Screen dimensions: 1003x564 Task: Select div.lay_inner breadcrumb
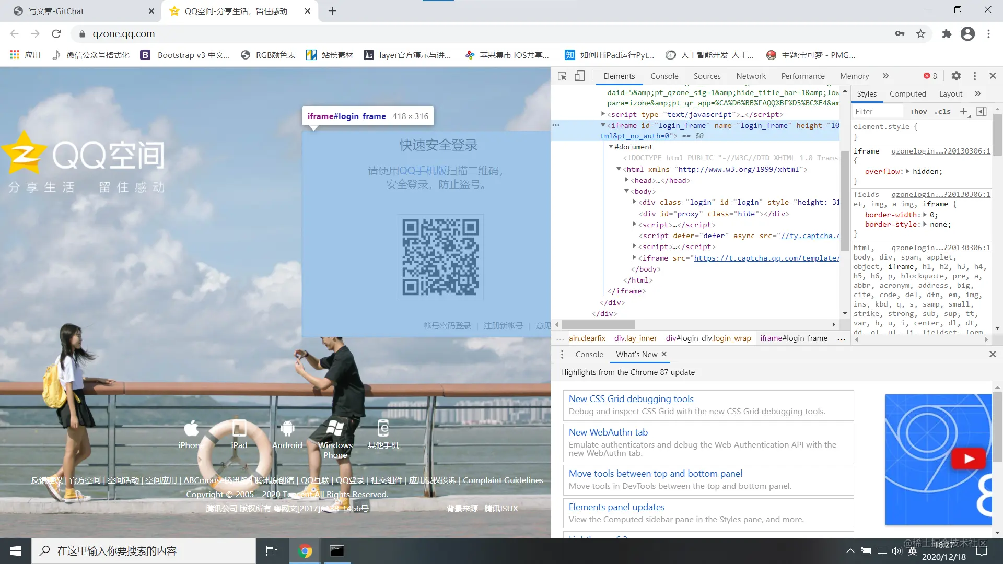635,338
